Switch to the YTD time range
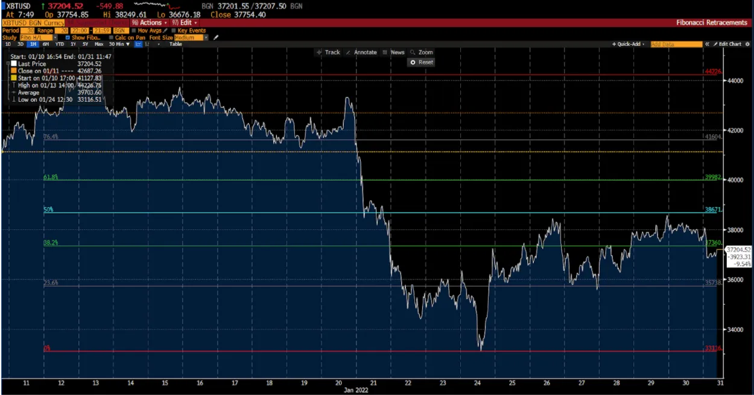Viewport: 754px width, 395px height. click(59, 44)
